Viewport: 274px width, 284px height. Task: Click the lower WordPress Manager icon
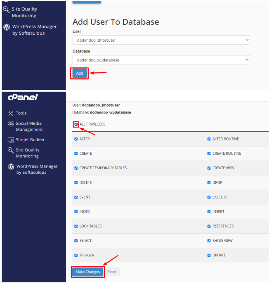tap(11, 167)
